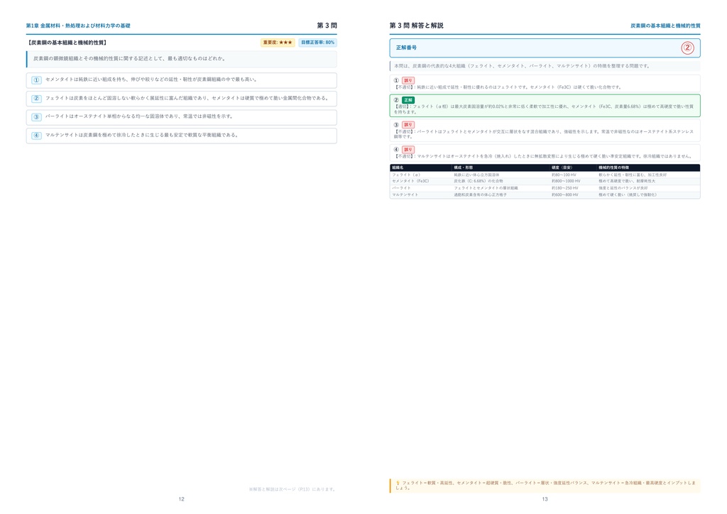727x514 pixels.
Task: Click the 第 3 問 解答と解説 heading
Action: pyautogui.click(x=416, y=26)
